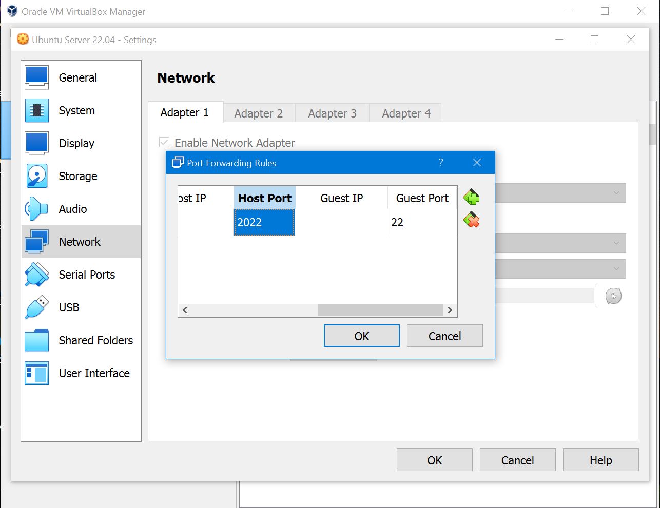Screen dimensions: 660x508
Task: Open the Display settings category
Action: (x=81, y=143)
